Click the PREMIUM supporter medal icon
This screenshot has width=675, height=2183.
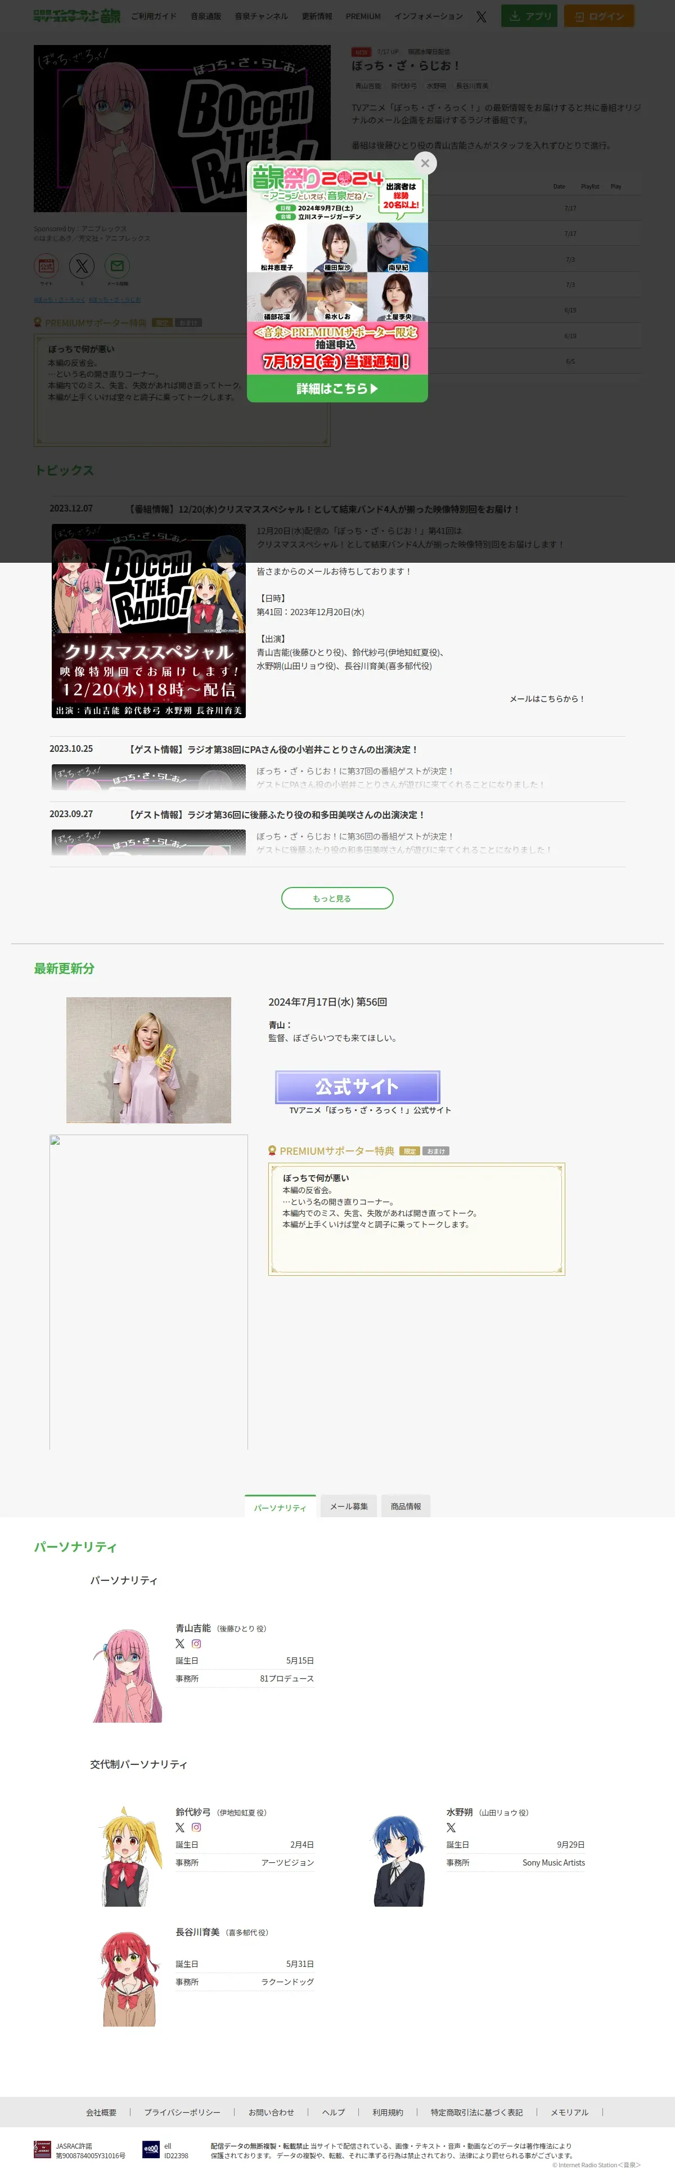273,1151
